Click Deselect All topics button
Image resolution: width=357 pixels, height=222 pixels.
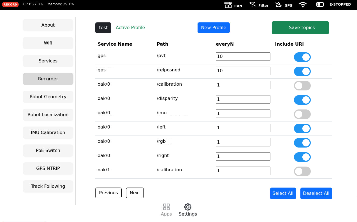316,193
